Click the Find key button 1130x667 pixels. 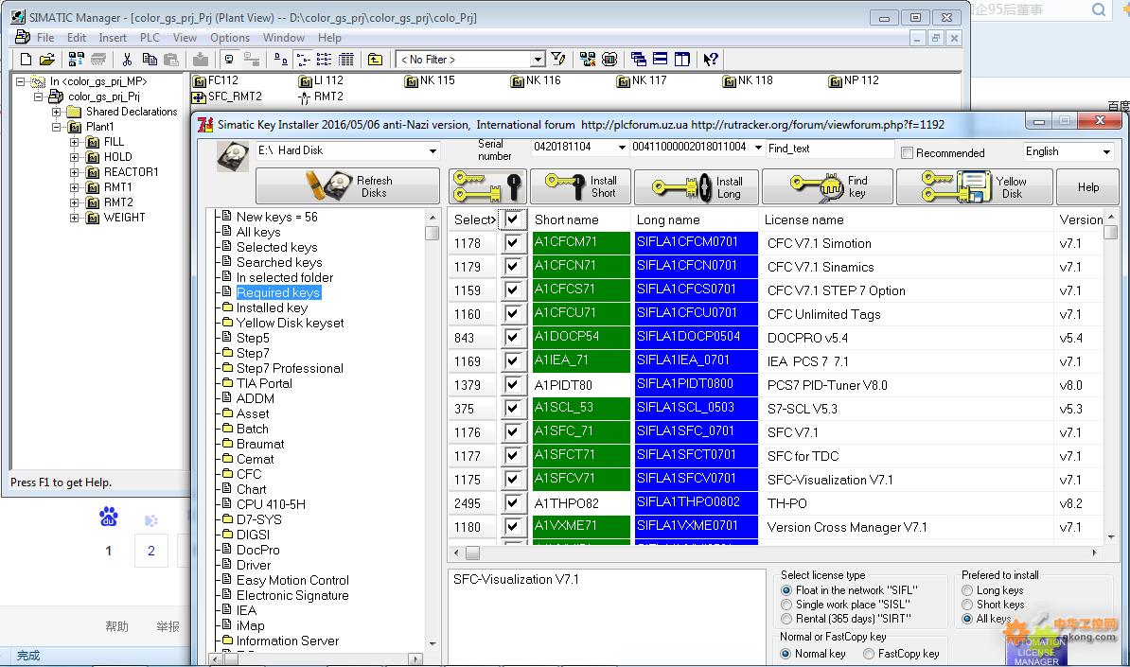pyautogui.click(x=827, y=186)
